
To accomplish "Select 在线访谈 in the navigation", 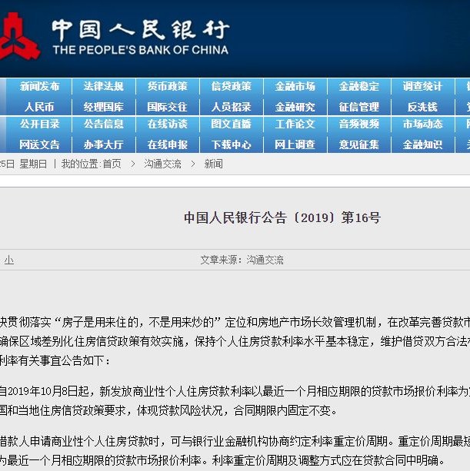I will point(168,124).
